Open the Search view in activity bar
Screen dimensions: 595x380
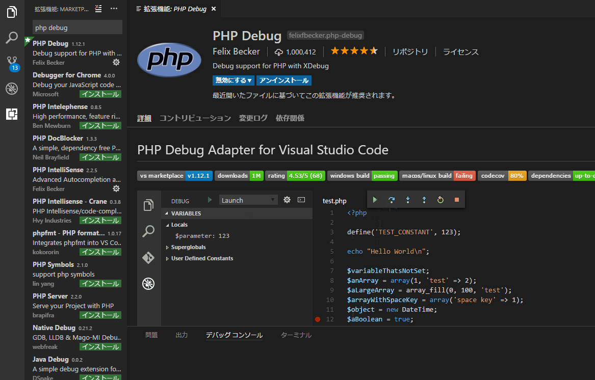tap(12, 37)
